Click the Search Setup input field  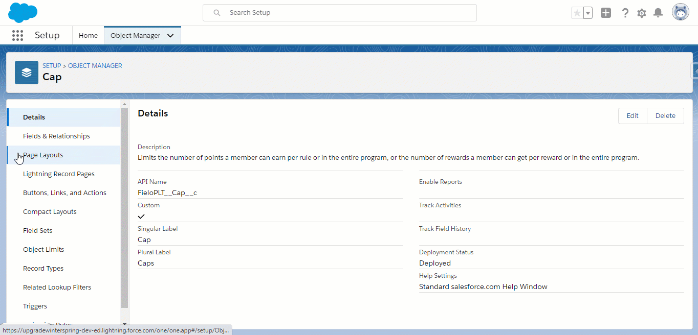click(340, 13)
